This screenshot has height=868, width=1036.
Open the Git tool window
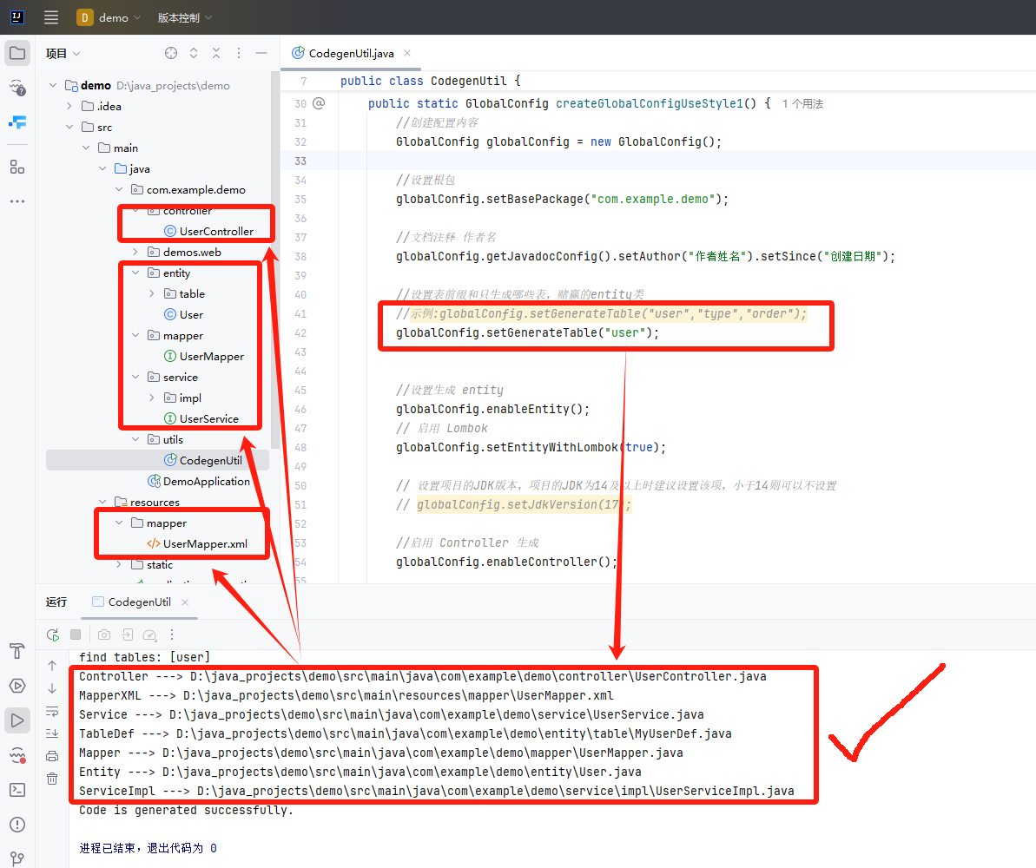coord(18,858)
